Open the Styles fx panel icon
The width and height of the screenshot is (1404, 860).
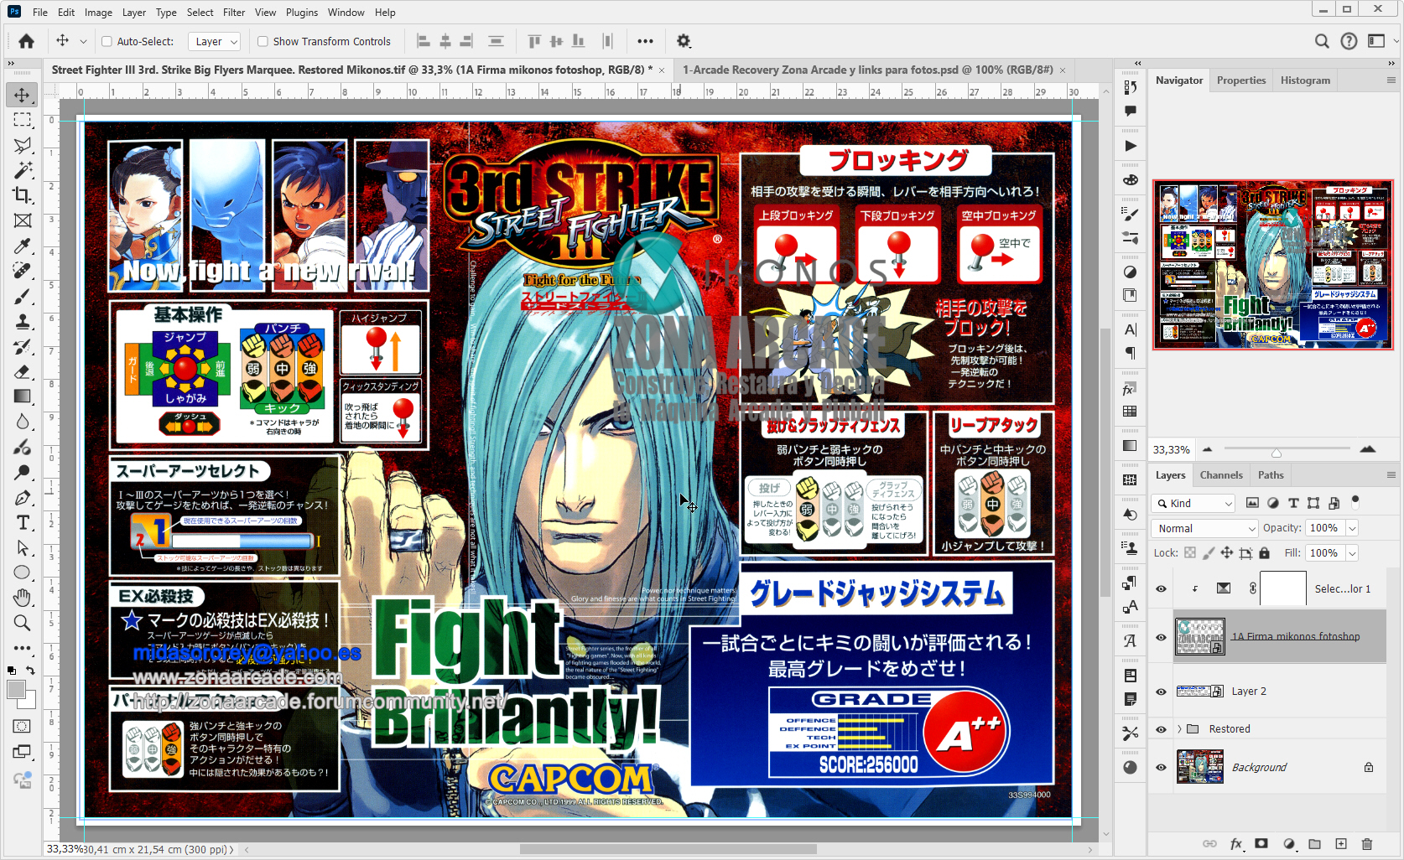click(1131, 389)
